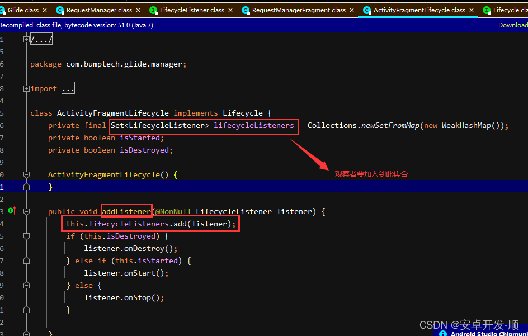Click the implemented-method gutter icon beside addListener

click(x=11, y=211)
